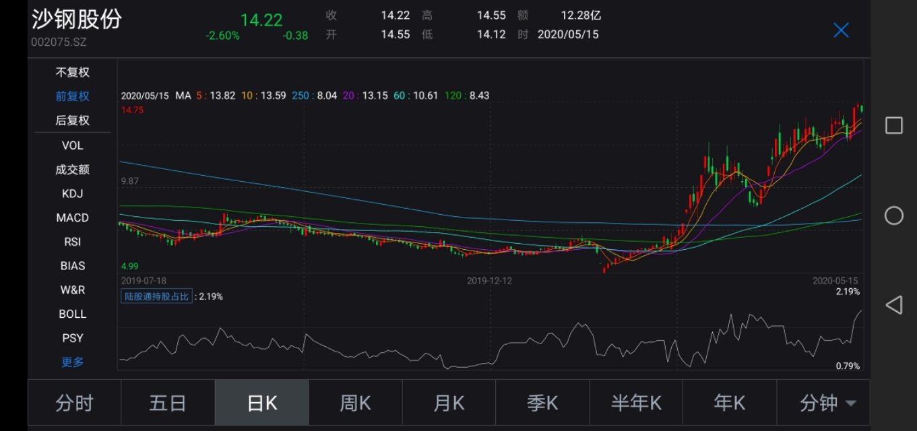
Task: Tap the 12.28亿 turnover amount
Action: point(581,15)
